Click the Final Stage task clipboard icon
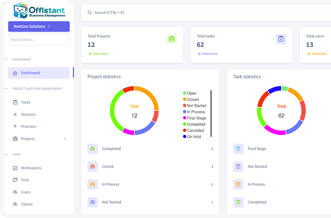This screenshot has width=331, height=218. point(238,149)
